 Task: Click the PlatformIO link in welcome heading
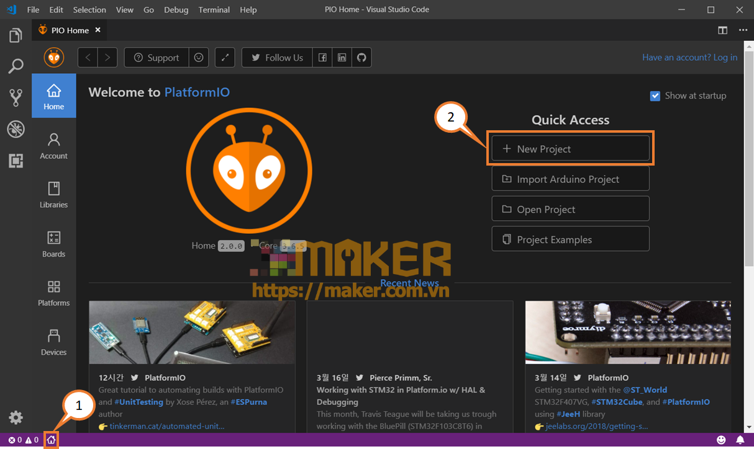coord(197,92)
